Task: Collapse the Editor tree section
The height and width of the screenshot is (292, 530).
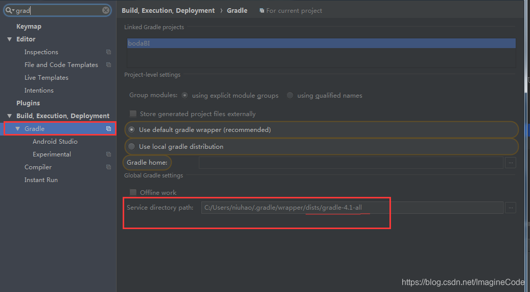Action: pos(10,39)
